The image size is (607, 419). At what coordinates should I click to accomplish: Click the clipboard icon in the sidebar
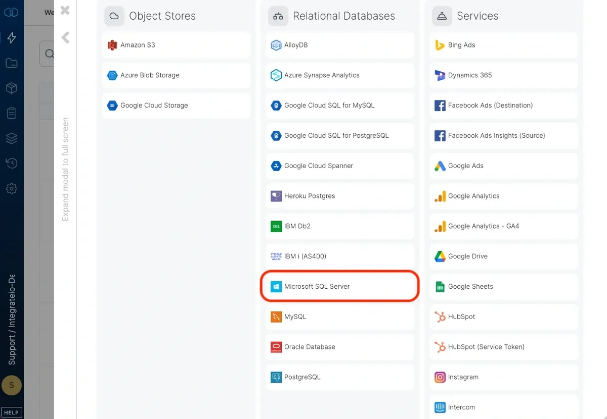pyautogui.click(x=11, y=113)
